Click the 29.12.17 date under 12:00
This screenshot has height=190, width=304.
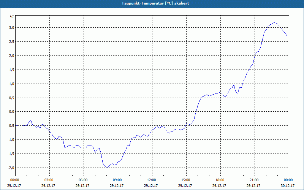[x=151, y=185]
